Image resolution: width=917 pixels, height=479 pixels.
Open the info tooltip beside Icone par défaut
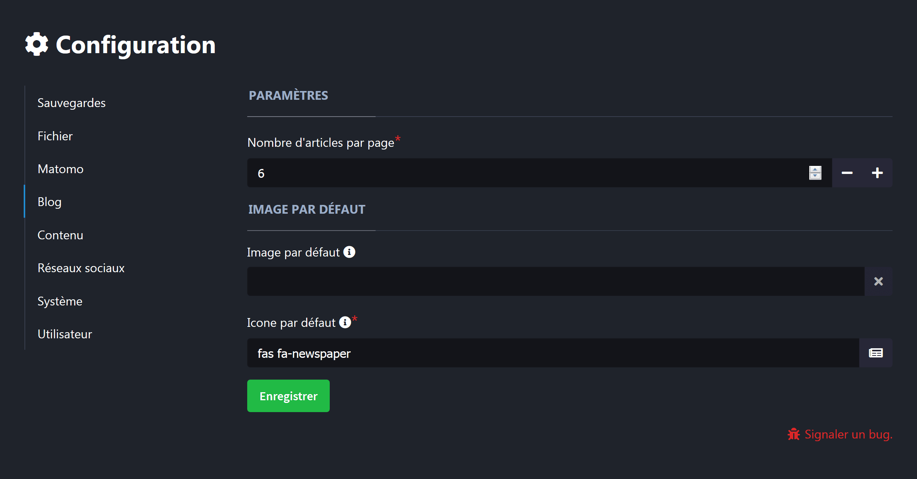(345, 322)
